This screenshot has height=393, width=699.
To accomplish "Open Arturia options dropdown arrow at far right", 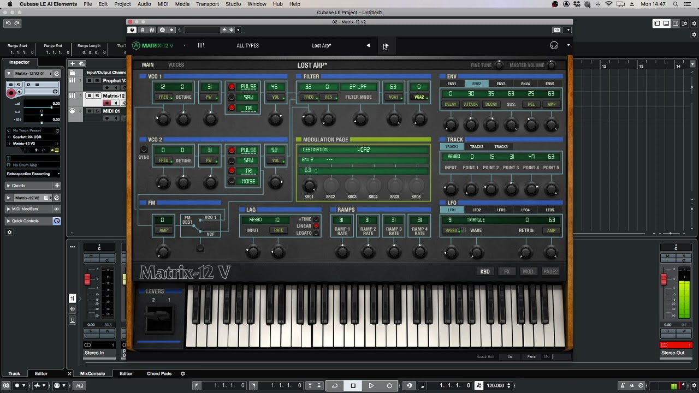I will pyautogui.click(x=568, y=45).
